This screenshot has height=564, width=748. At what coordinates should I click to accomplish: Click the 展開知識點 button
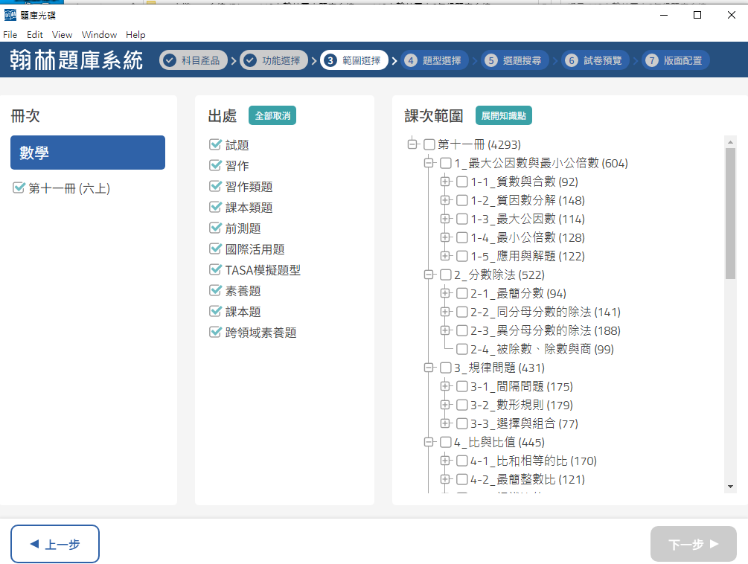click(x=504, y=116)
